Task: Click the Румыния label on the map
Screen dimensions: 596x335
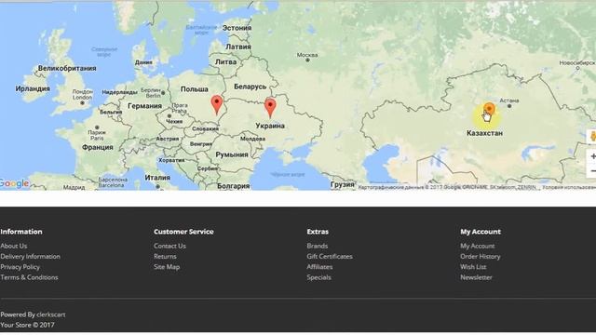Action: point(232,154)
